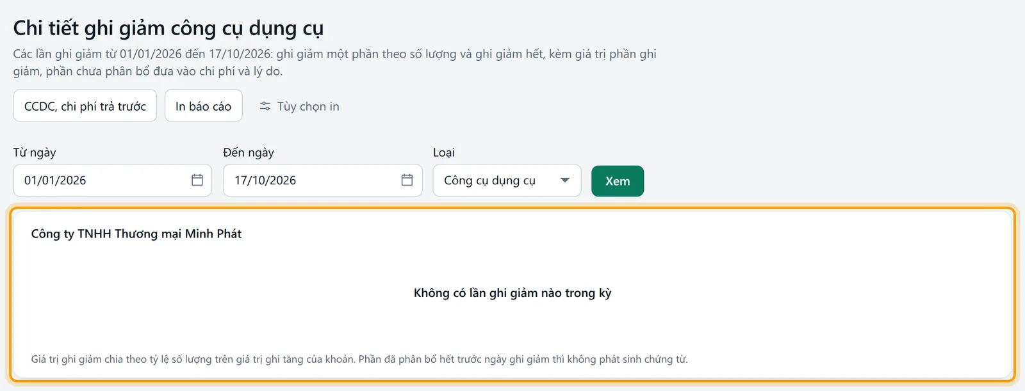Focus the Từ ngày date field 01/01/2026

tap(113, 180)
